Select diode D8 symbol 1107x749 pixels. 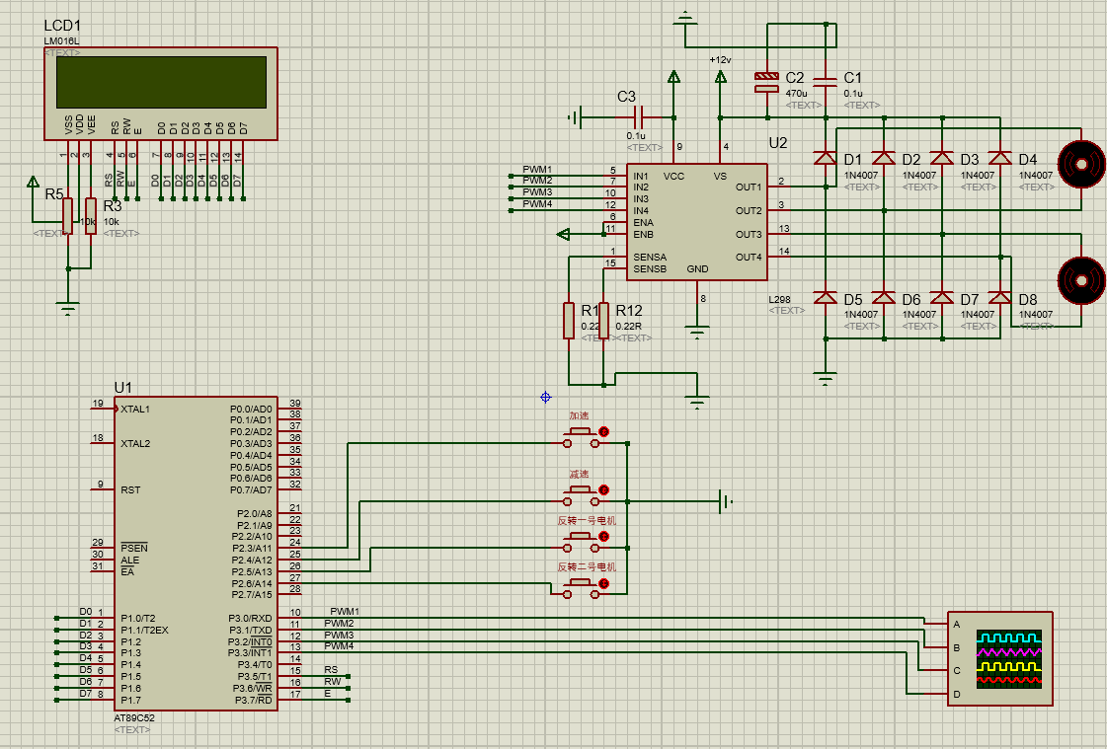pyautogui.click(x=999, y=297)
